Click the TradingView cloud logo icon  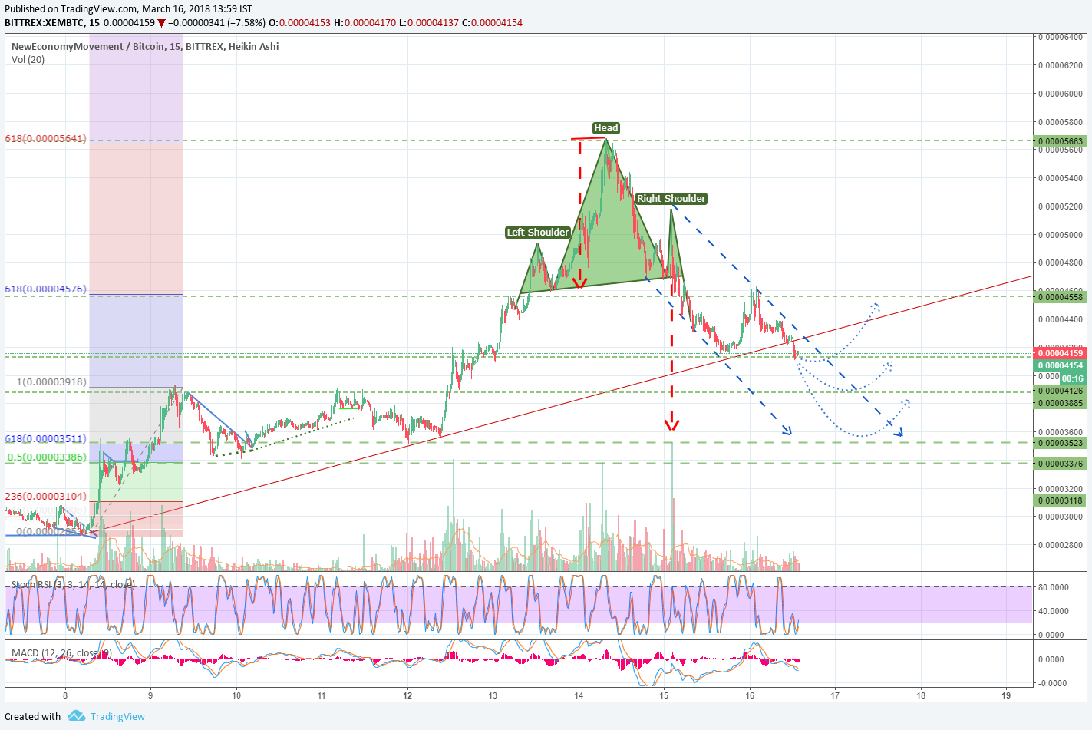point(76,716)
